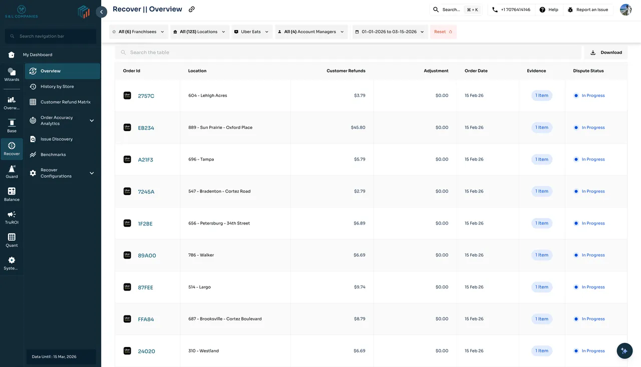Click Data Until : 15 Mar, 2026 label
641x367 pixels.
coord(54,356)
